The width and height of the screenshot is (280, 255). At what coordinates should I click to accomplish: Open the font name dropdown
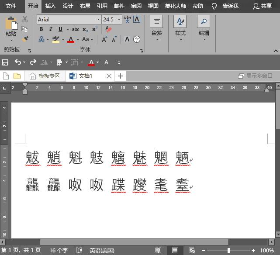point(98,19)
